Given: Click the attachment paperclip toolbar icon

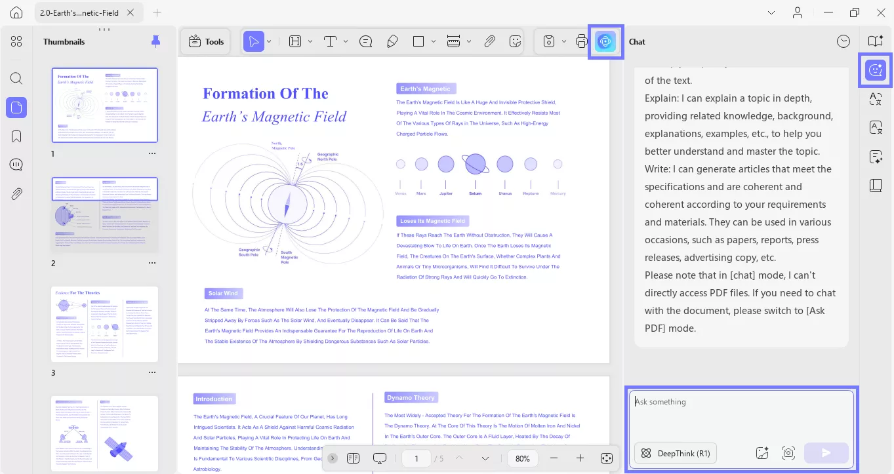Looking at the screenshot, I should [489, 41].
